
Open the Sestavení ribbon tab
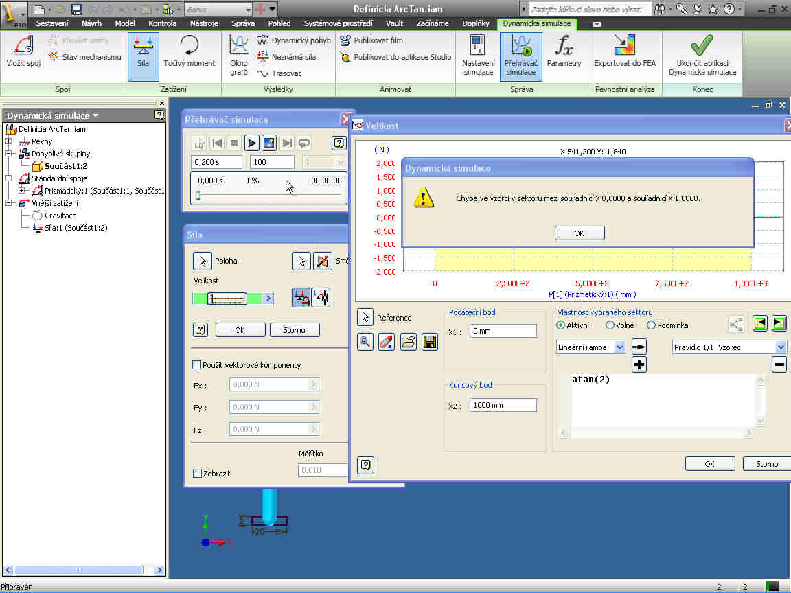point(52,23)
